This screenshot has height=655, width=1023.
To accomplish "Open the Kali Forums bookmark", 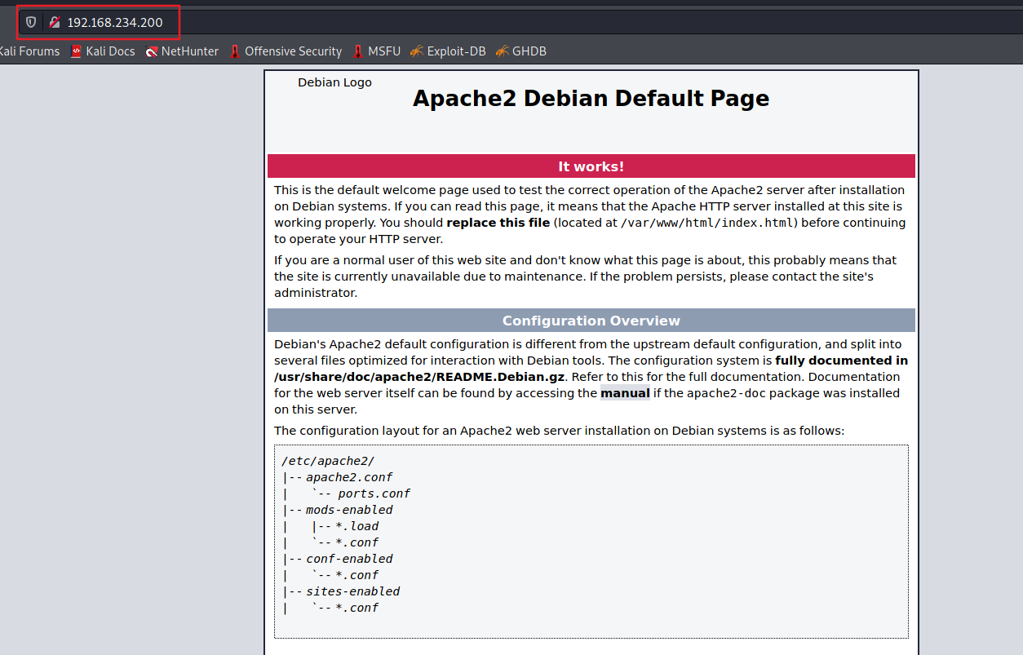I will coord(29,51).
